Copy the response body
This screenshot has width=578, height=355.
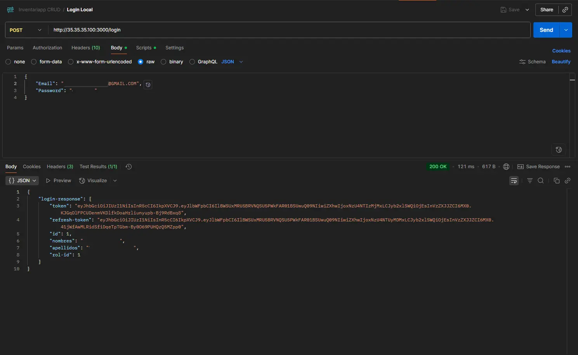coord(557,180)
